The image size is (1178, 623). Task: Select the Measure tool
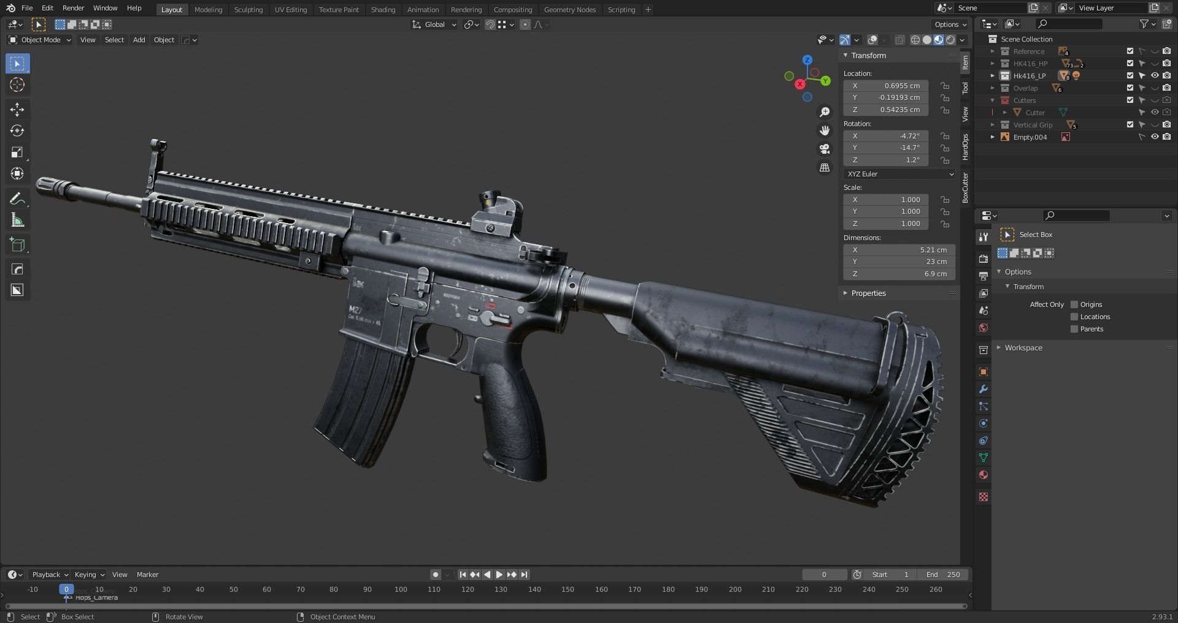[17, 220]
